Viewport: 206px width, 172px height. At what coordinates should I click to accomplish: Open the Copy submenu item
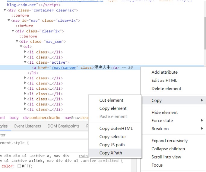tap(174, 100)
